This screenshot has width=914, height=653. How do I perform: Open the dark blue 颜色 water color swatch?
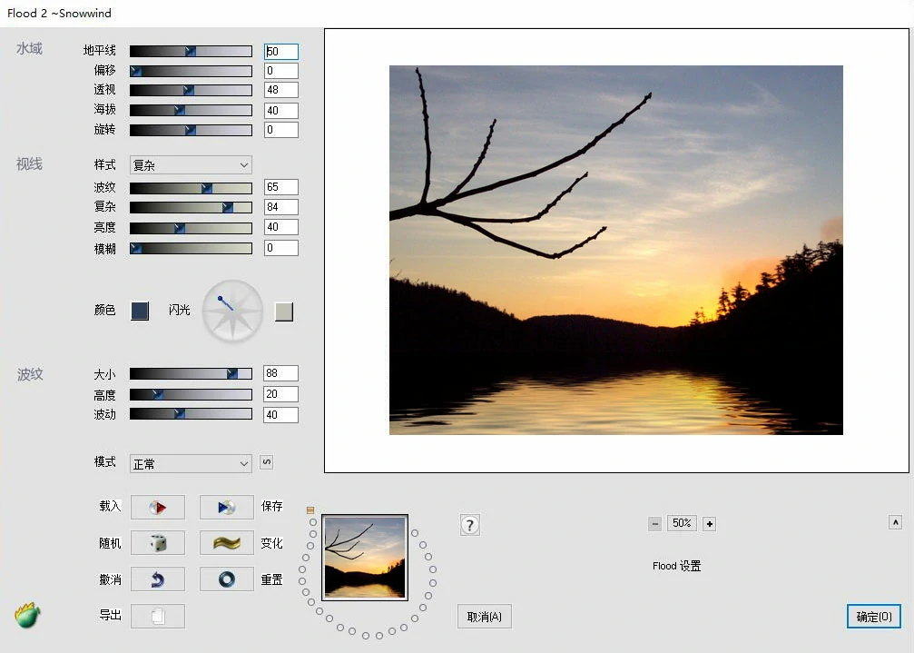point(139,311)
